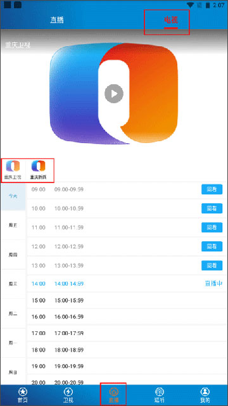Screen dimensions: 228x406
Task: Open the 我的 profile icon
Action: (x=205, y=391)
